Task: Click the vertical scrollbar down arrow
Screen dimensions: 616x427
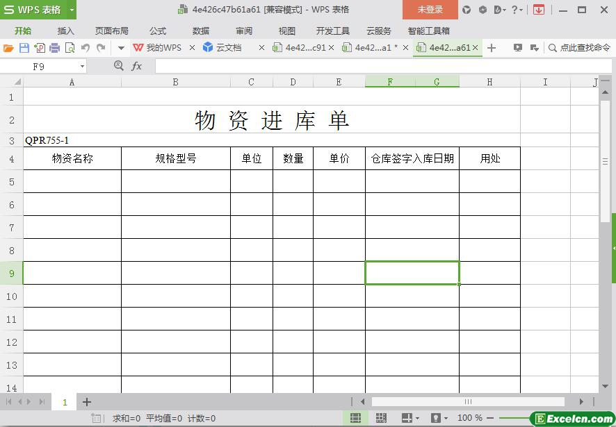Action: coord(605,387)
